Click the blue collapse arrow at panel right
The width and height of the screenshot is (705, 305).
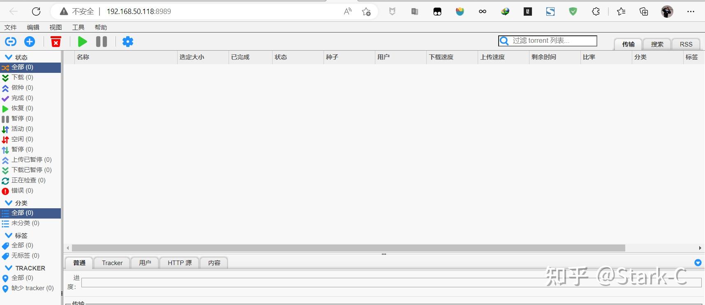click(x=698, y=263)
